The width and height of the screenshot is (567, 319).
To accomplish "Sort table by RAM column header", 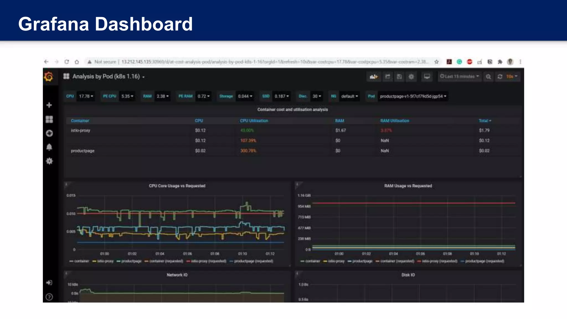I will (340, 121).
